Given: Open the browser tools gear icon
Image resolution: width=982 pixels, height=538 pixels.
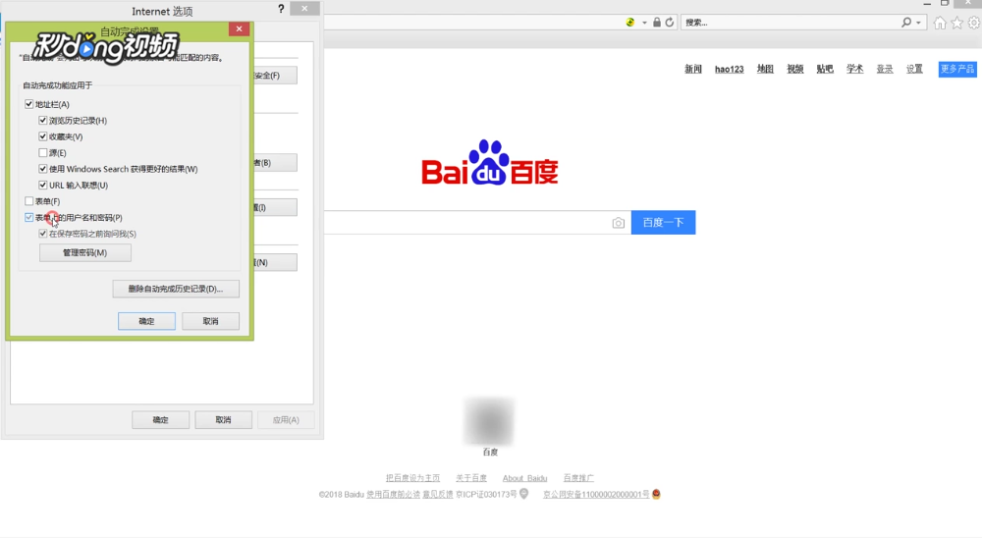Looking at the screenshot, I should pyautogui.click(x=974, y=24).
